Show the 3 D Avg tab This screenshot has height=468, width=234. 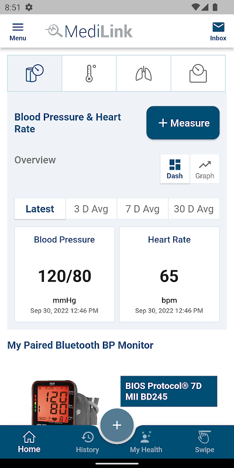91,209
